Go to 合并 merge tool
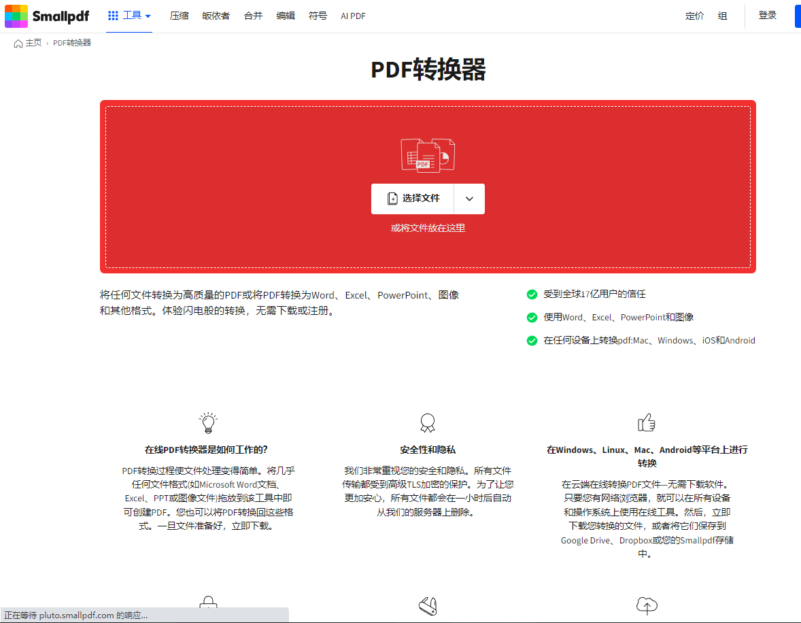The height and width of the screenshot is (623, 801). pyautogui.click(x=253, y=16)
